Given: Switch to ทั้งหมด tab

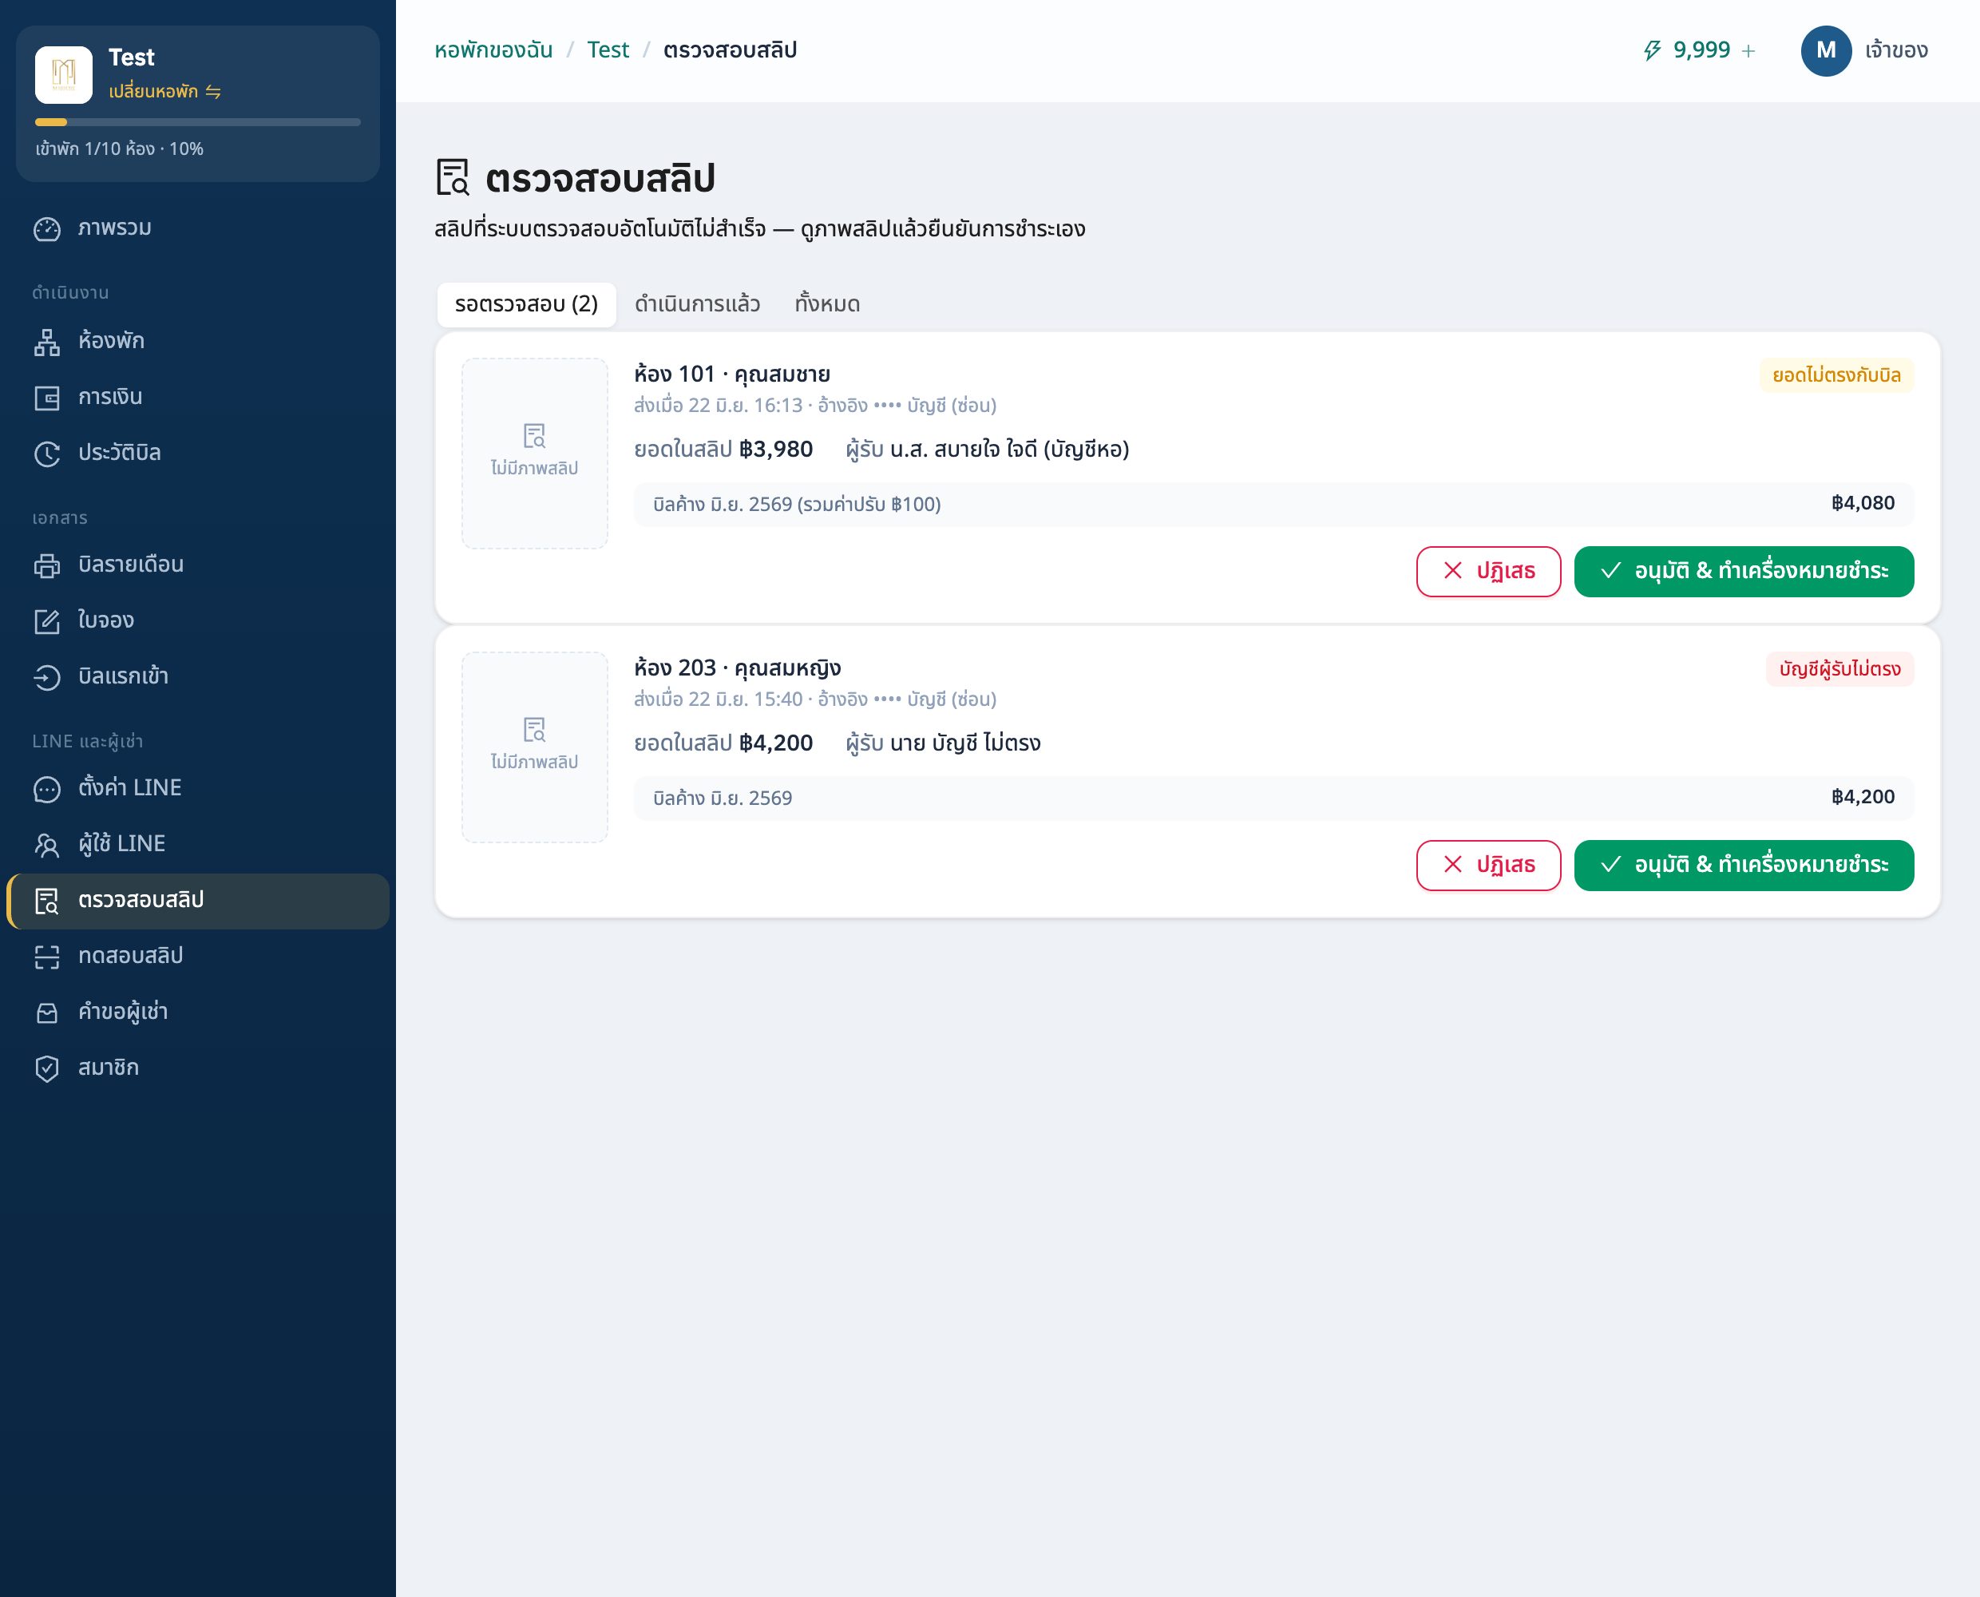Looking at the screenshot, I should pos(827,304).
